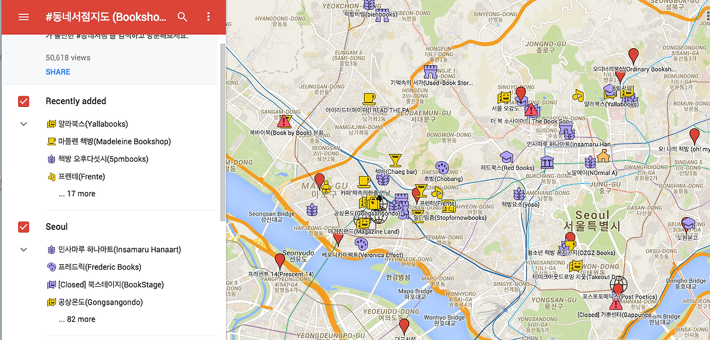Select 인사마루 하나아트(Insamaru Hanaart) list entry
The width and height of the screenshot is (710, 340).
pos(114,250)
